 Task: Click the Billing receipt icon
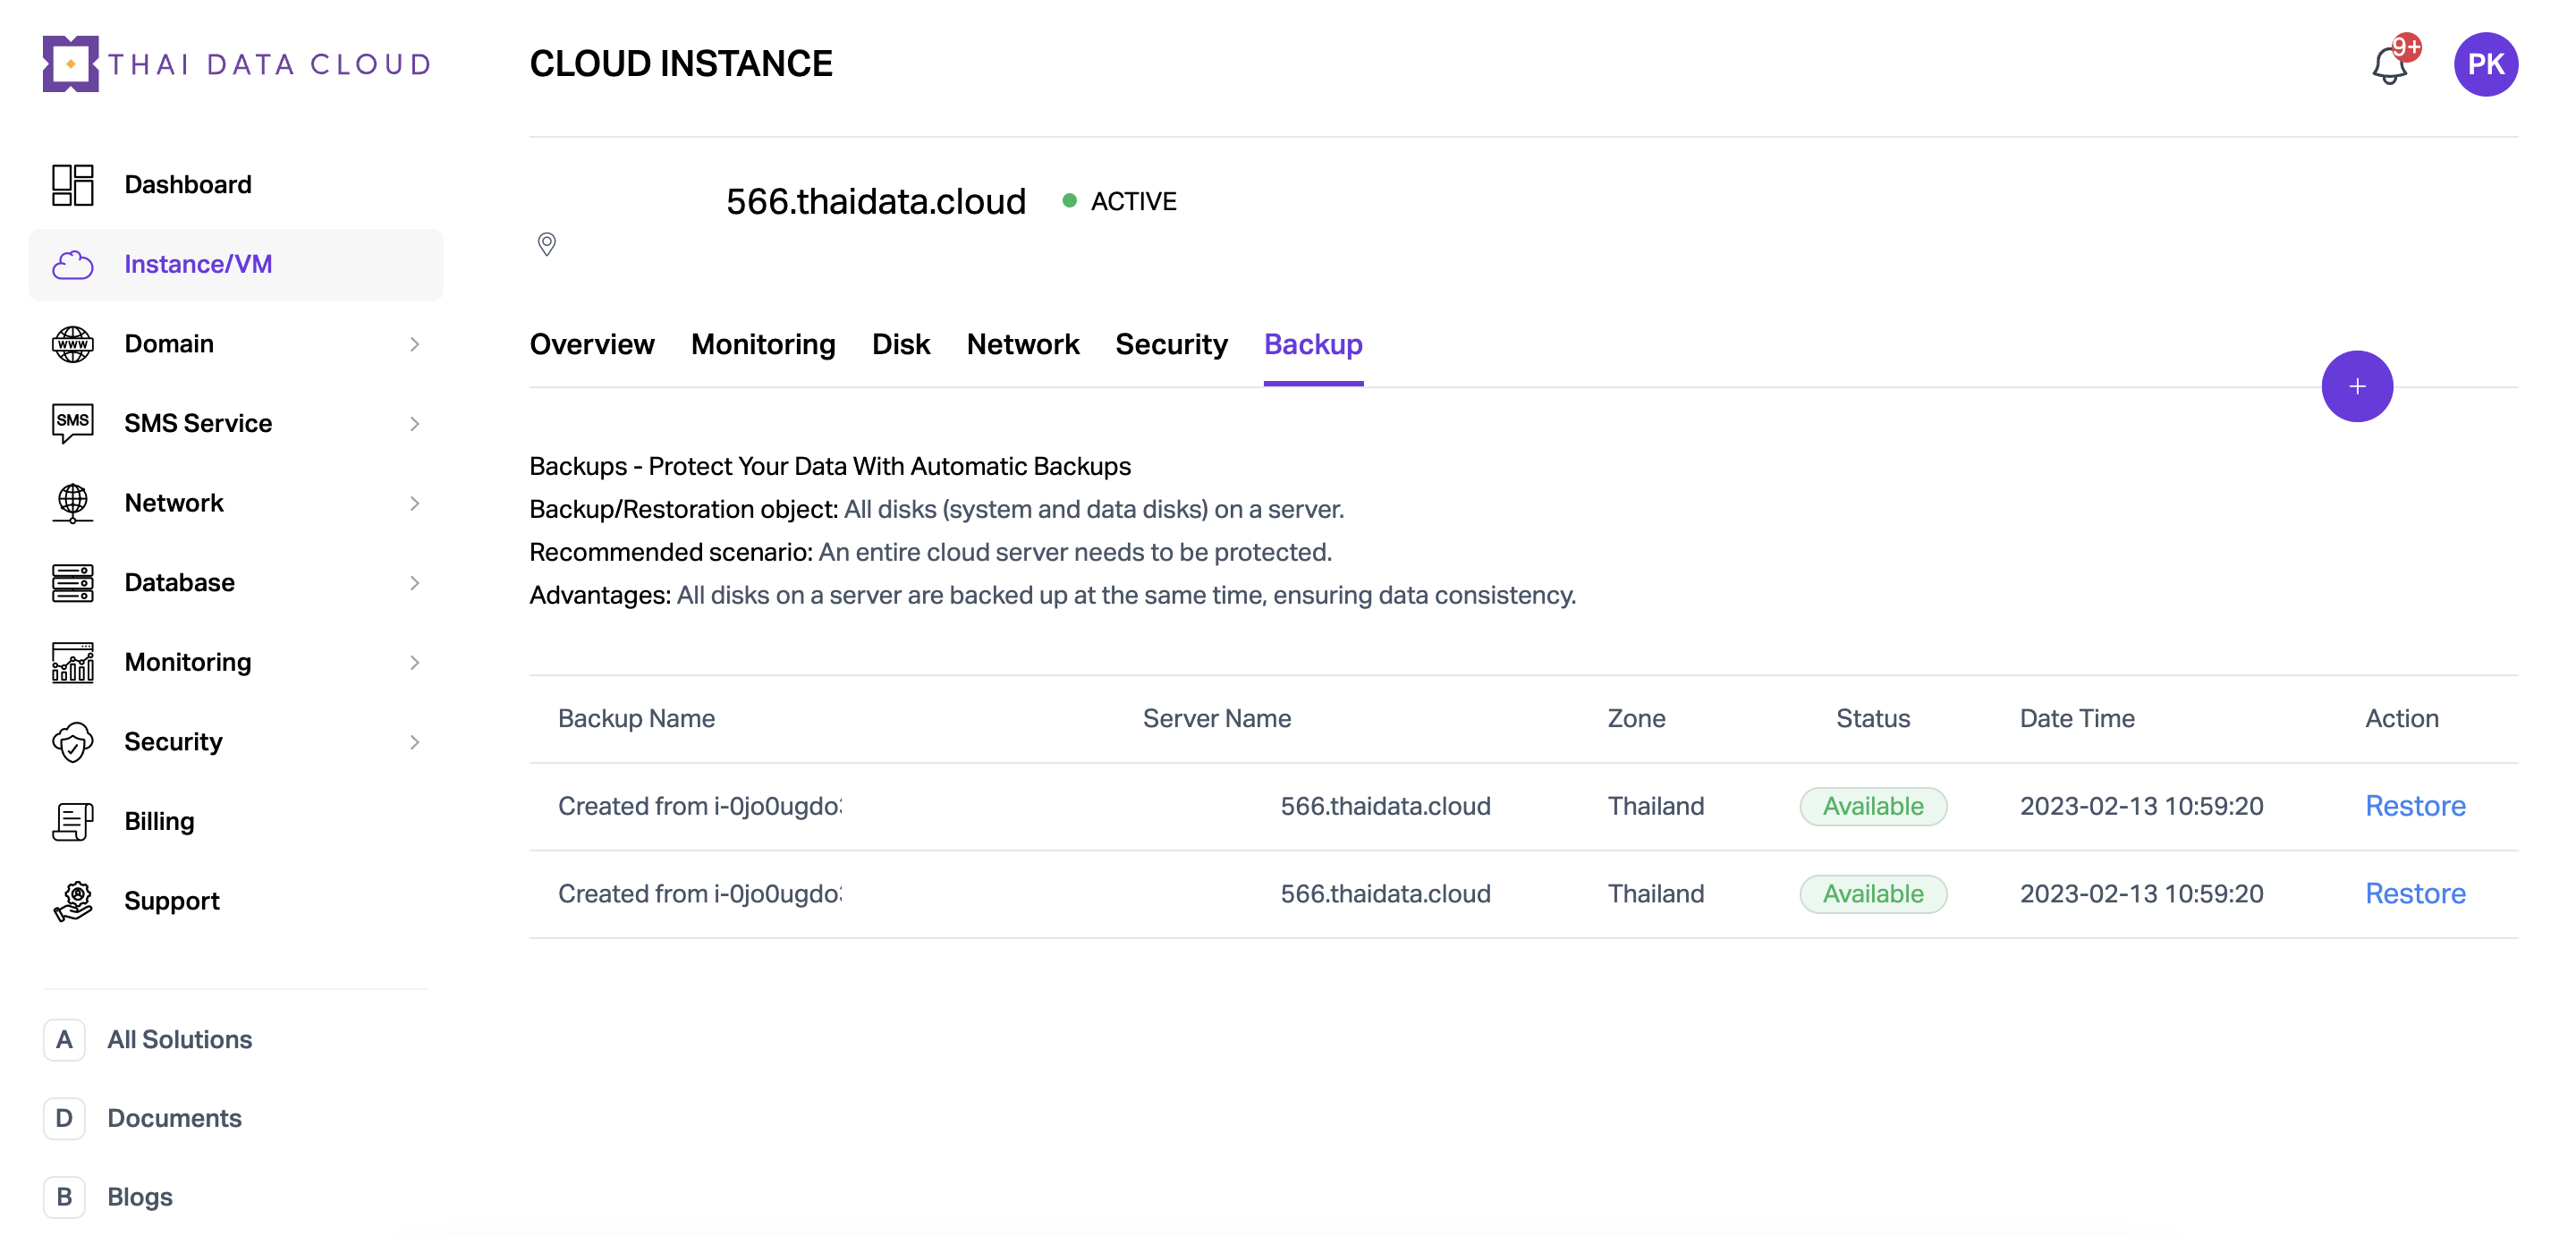(x=72, y=821)
